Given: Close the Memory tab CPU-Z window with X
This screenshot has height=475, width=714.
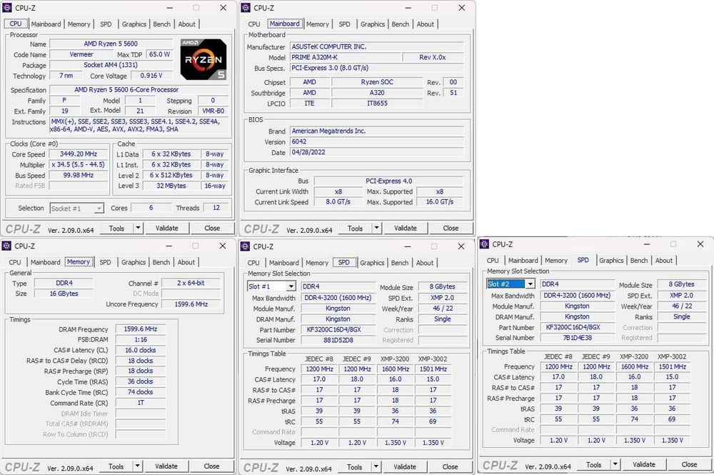Looking at the screenshot, I should coord(223,246).
